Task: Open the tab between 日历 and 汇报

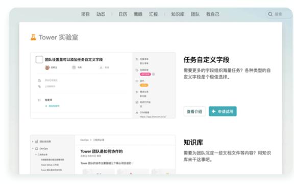Action: (138, 14)
